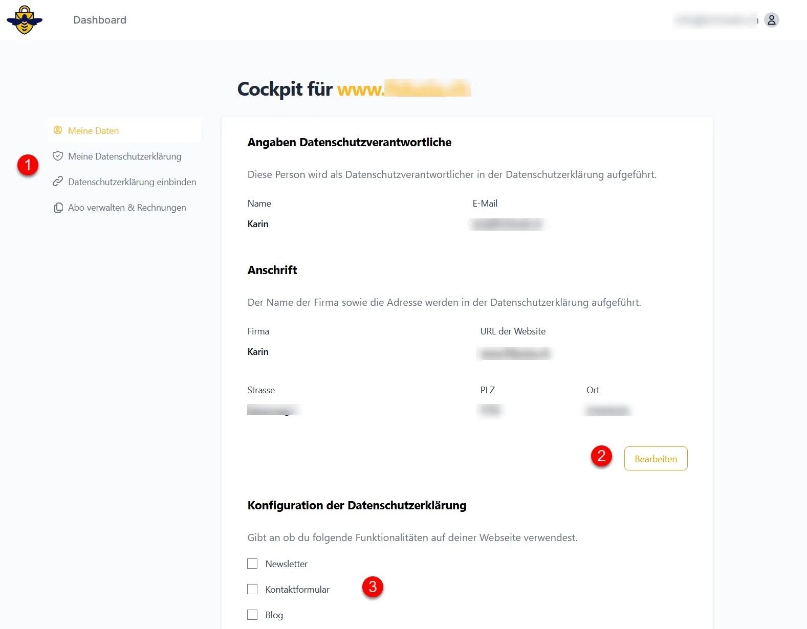Click the E-Mail field label
This screenshot has height=629, width=807.
[x=485, y=204]
